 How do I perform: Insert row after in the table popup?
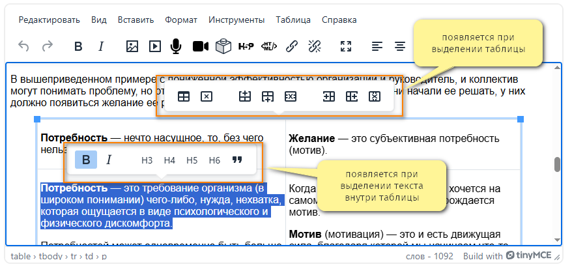[268, 96]
